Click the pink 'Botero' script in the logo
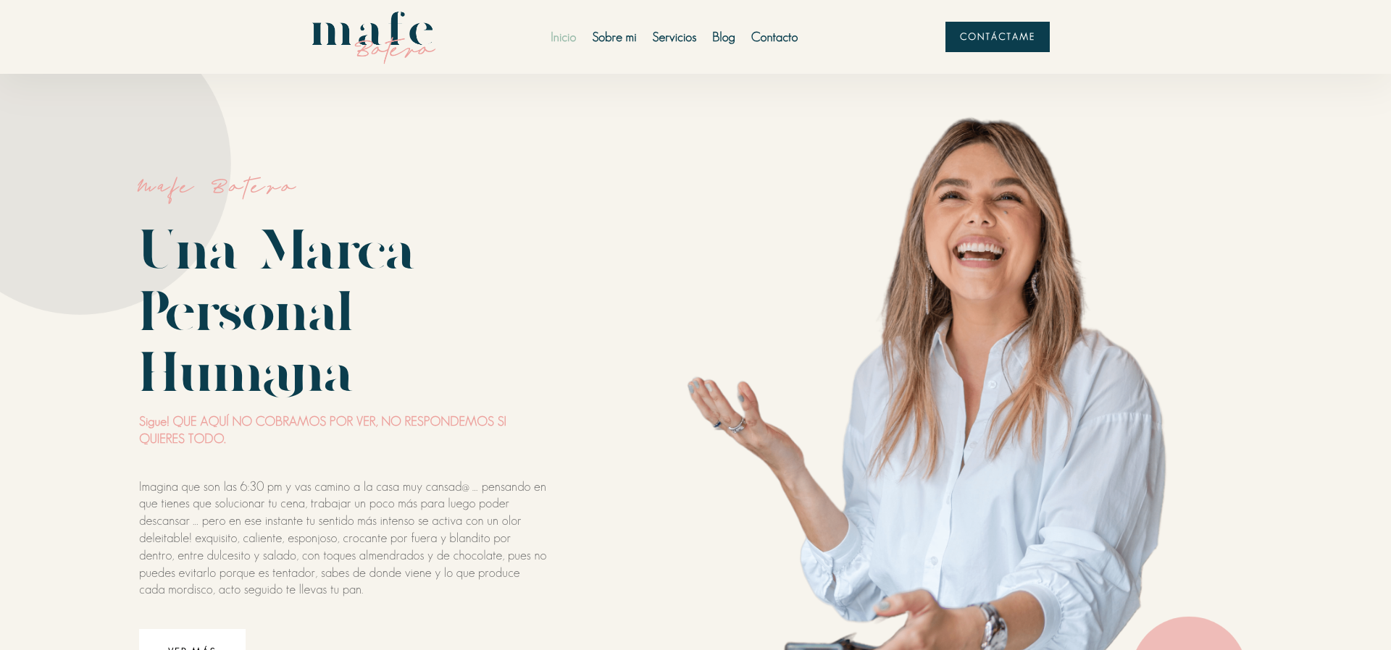 (x=395, y=51)
